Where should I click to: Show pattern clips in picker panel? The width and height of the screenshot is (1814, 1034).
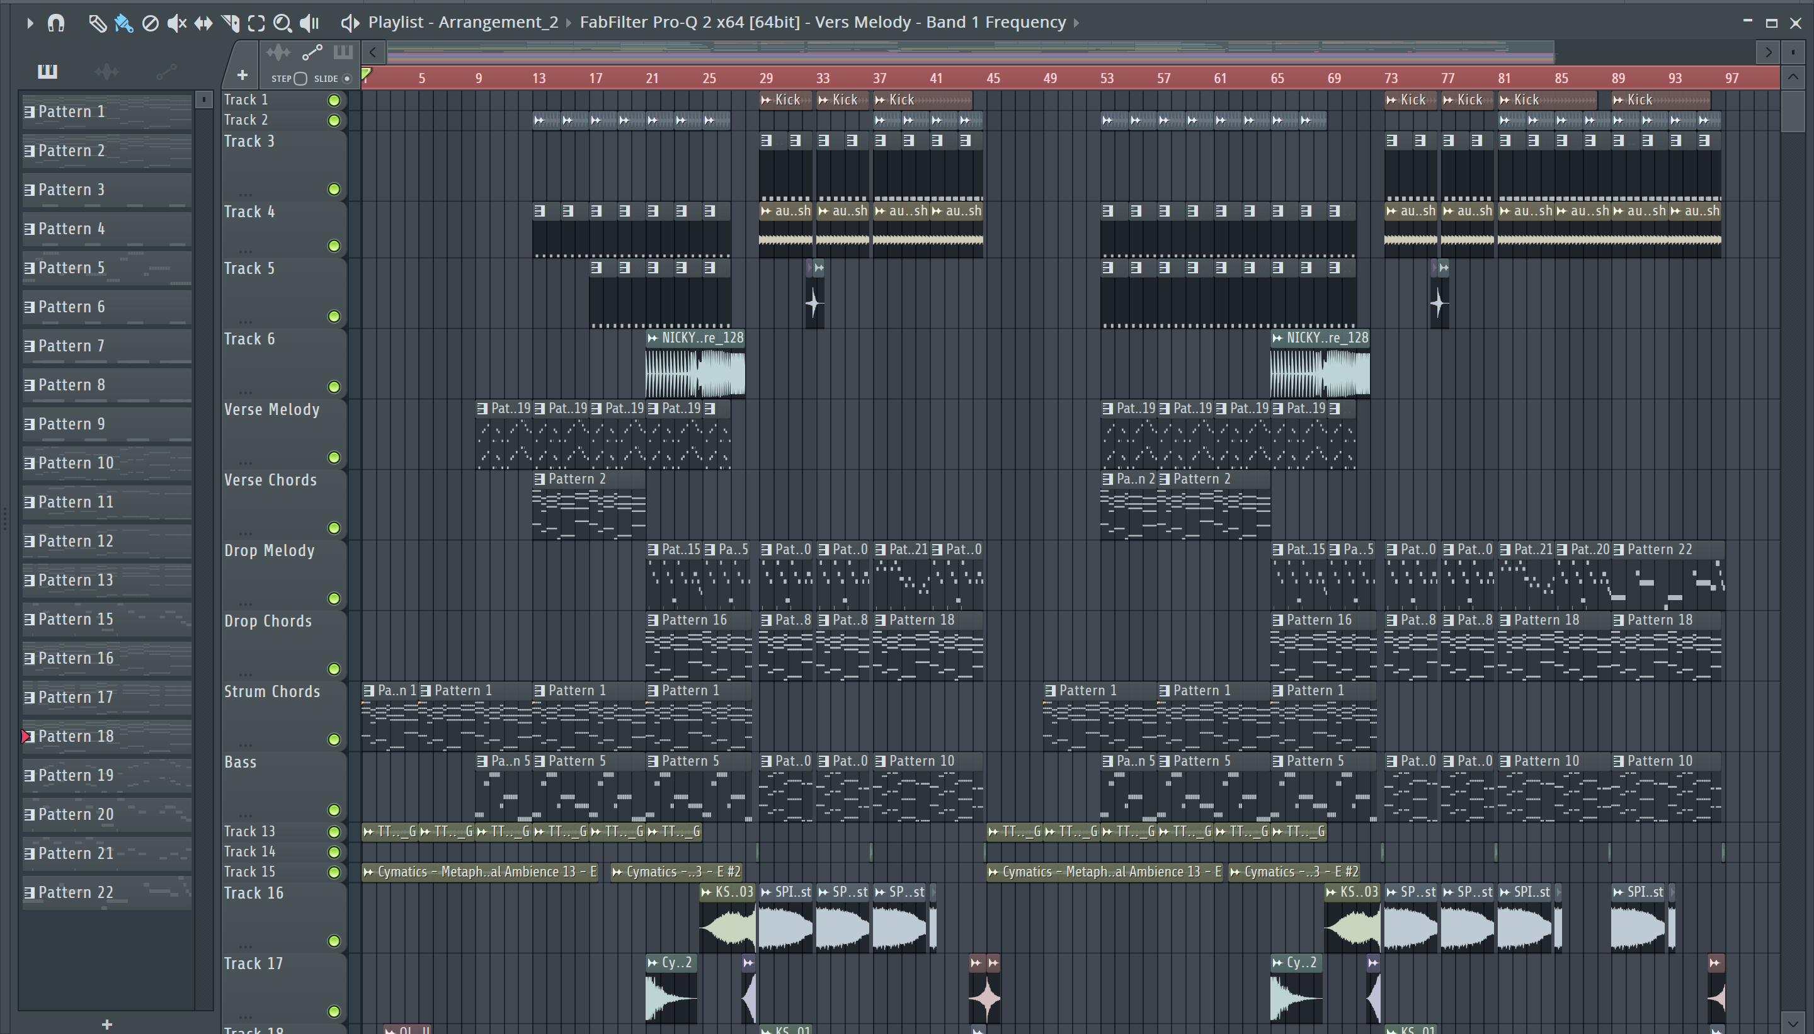pyautogui.click(x=48, y=71)
